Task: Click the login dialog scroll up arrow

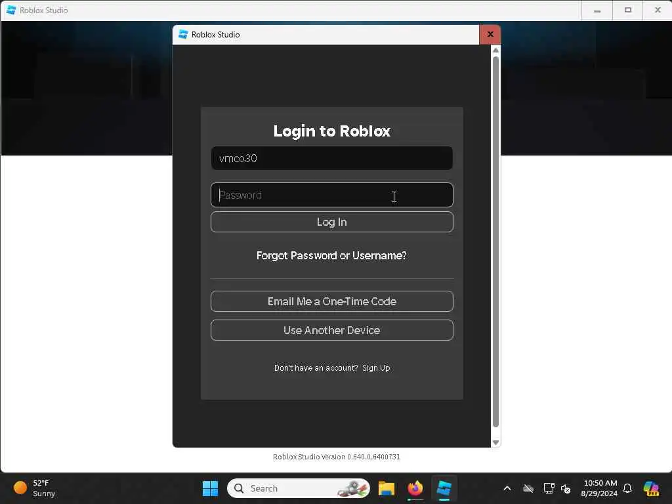Action: (496, 50)
